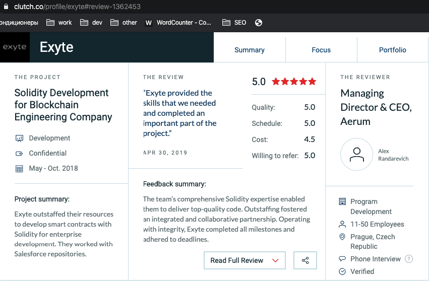The width and height of the screenshot is (429, 281).
Task: Click the 11-50 Employees person icon
Action: click(x=342, y=225)
